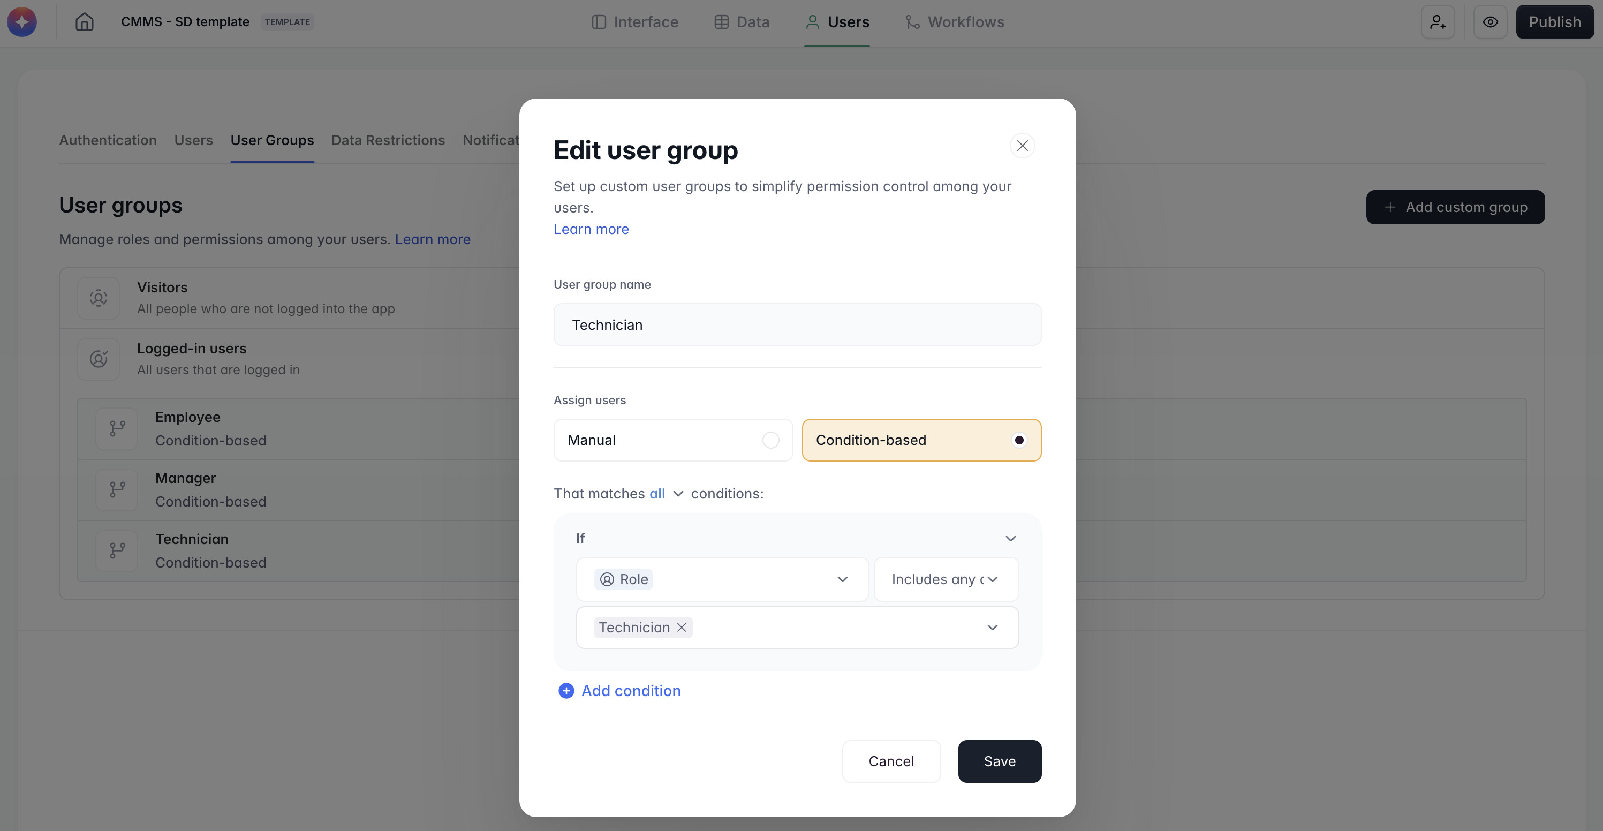
Task: Close the Edit user group dialog
Action: click(1022, 146)
